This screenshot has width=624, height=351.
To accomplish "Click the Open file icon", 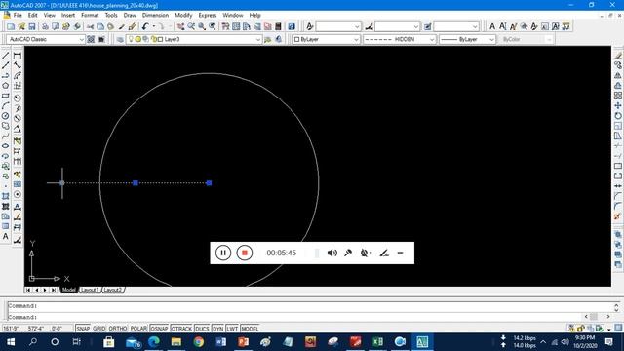I will 21,26.
